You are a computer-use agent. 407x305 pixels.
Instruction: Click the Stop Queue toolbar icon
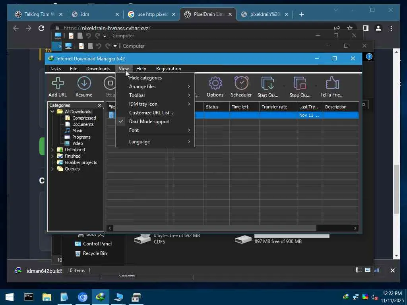coord(300,87)
